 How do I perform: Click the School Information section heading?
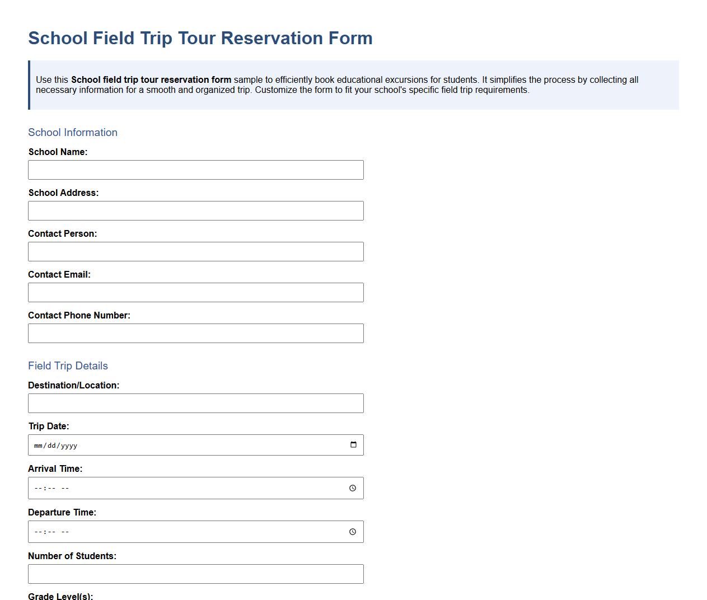coord(72,133)
